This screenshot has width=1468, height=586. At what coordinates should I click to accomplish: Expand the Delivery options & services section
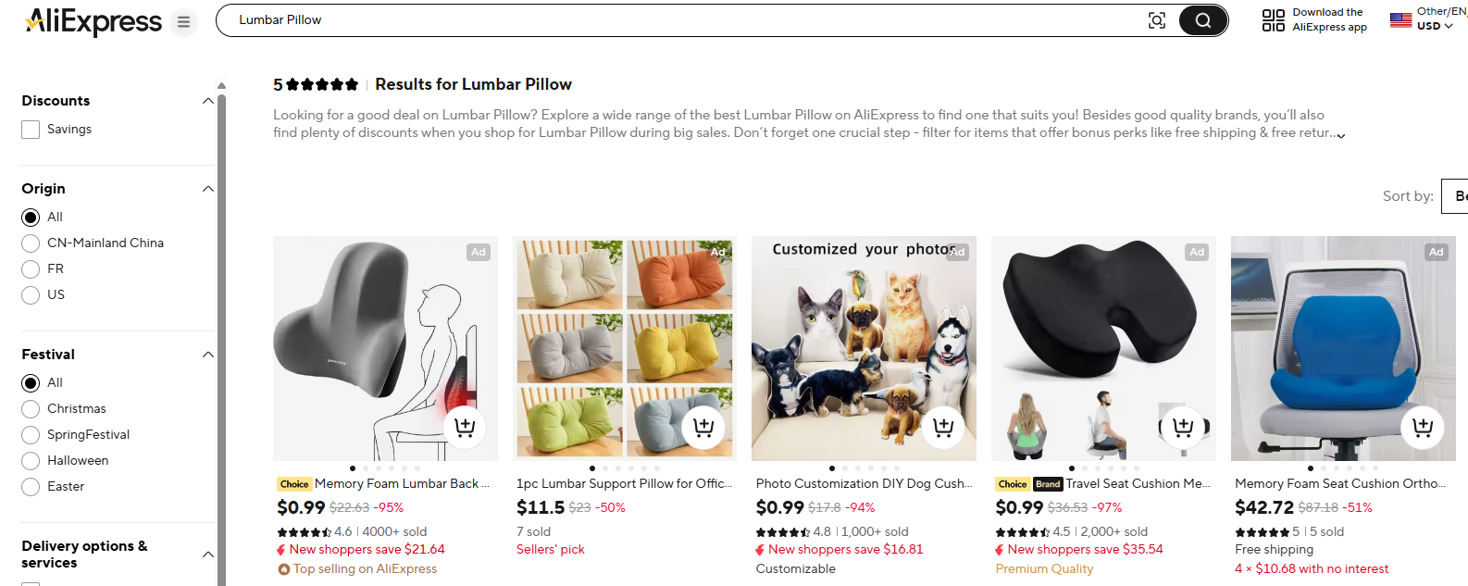coord(207,554)
